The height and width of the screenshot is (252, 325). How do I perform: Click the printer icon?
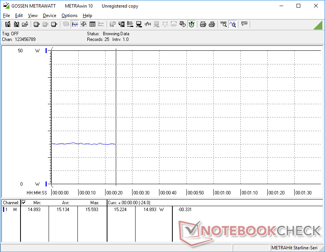point(211,24)
